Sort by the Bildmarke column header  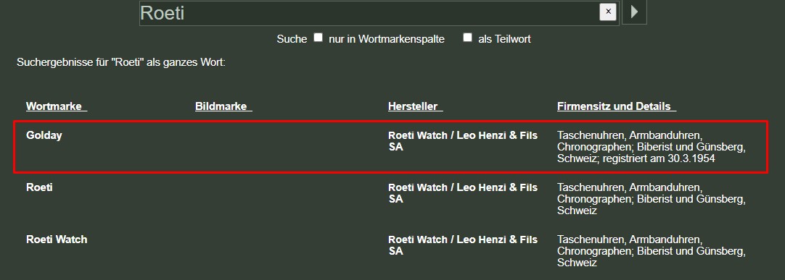click(x=223, y=106)
